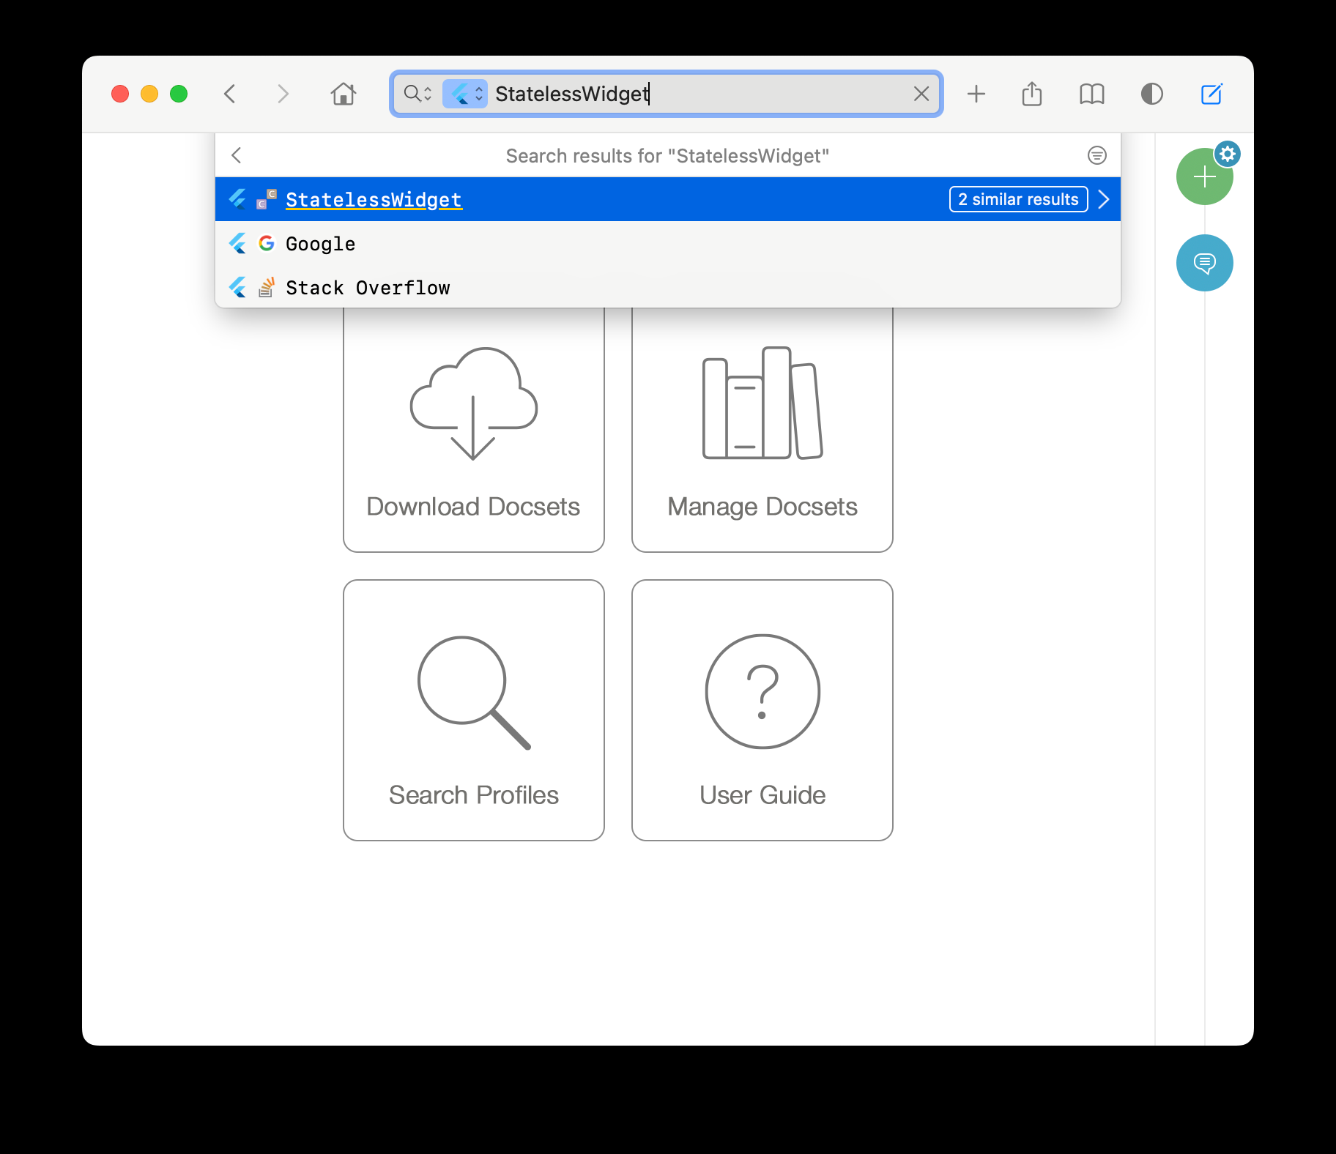Select the StatelessWidget result row
The width and height of the screenshot is (1336, 1154).
[x=668, y=199]
